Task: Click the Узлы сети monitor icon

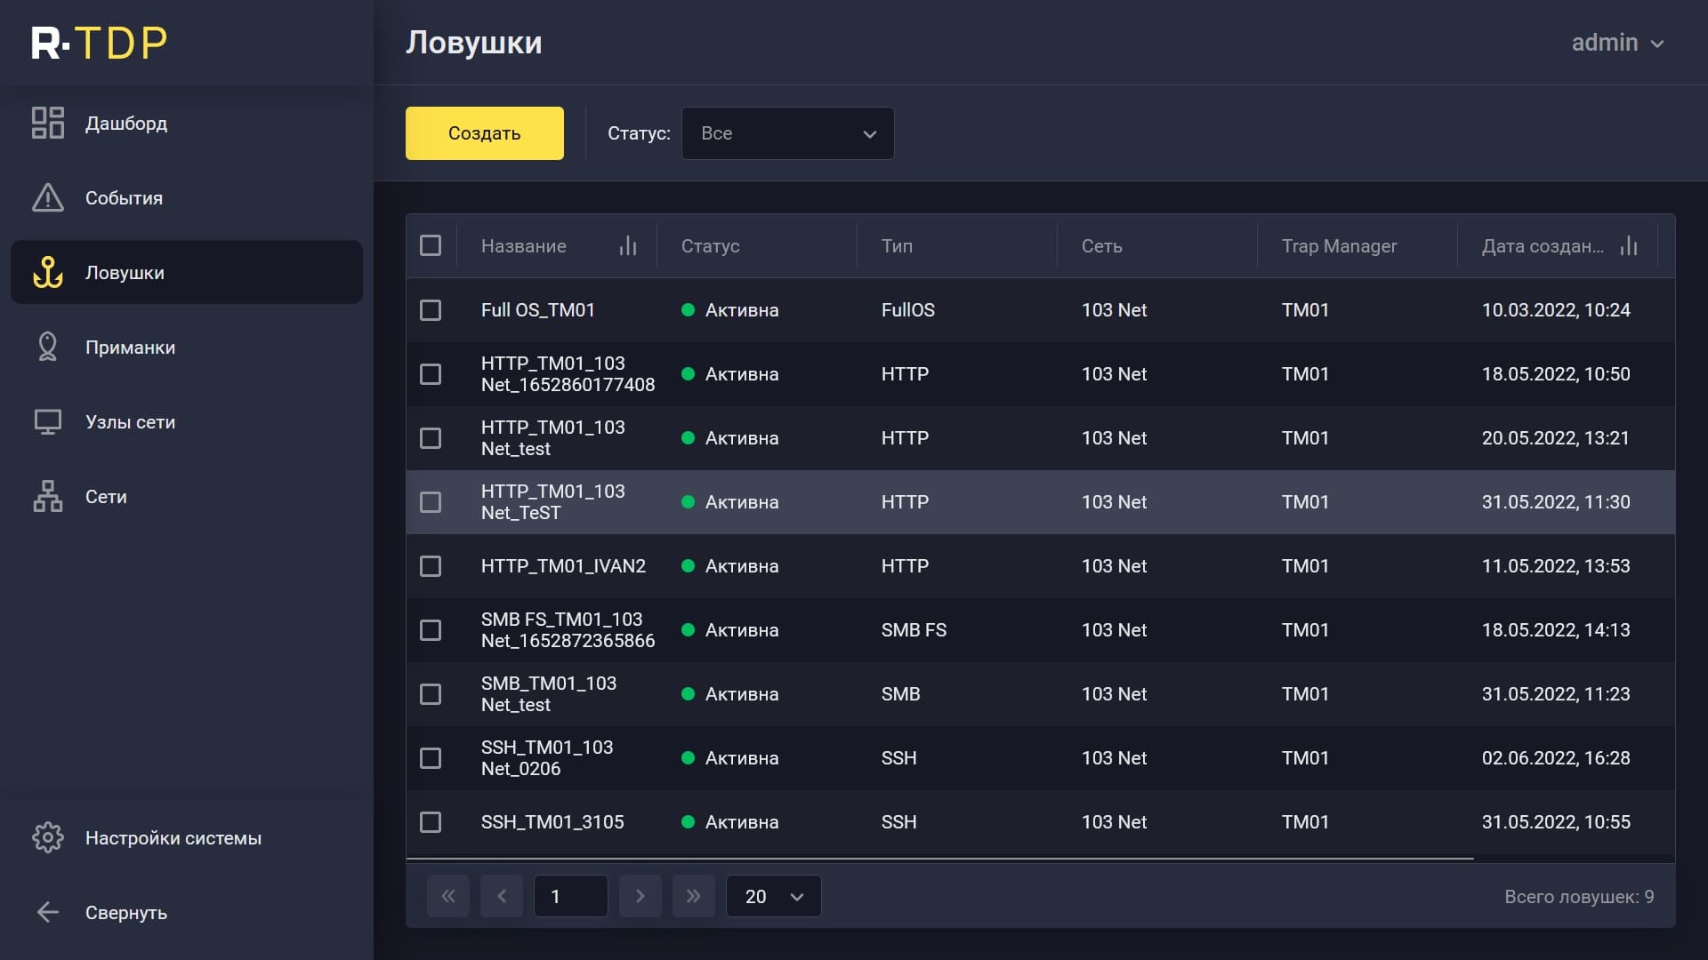Action: pos(48,421)
